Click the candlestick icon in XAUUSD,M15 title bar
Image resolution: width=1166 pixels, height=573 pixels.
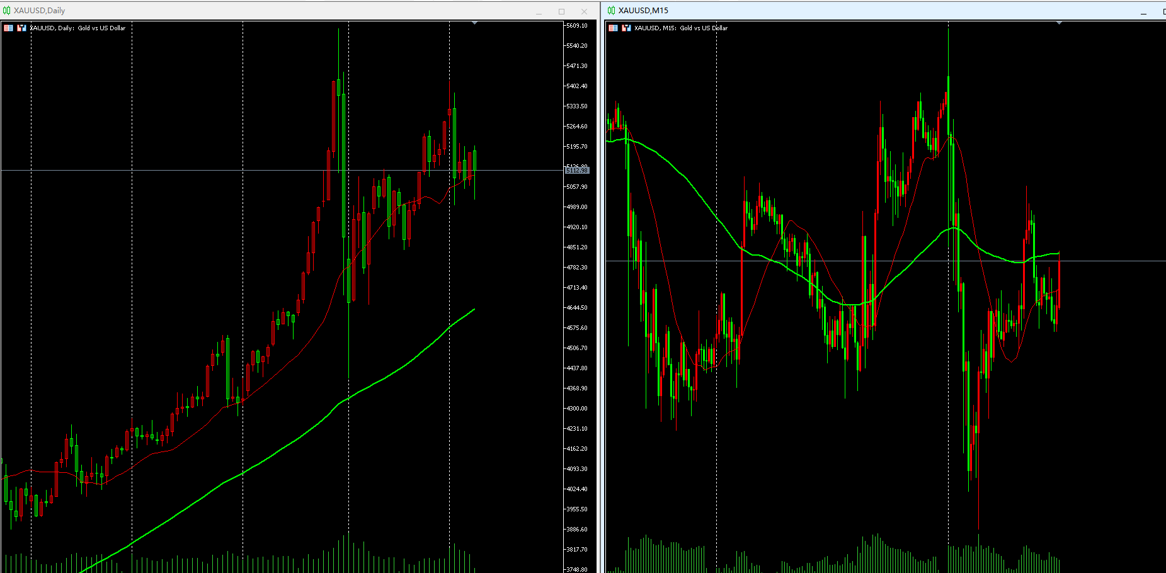pyautogui.click(x=611, y=10)
